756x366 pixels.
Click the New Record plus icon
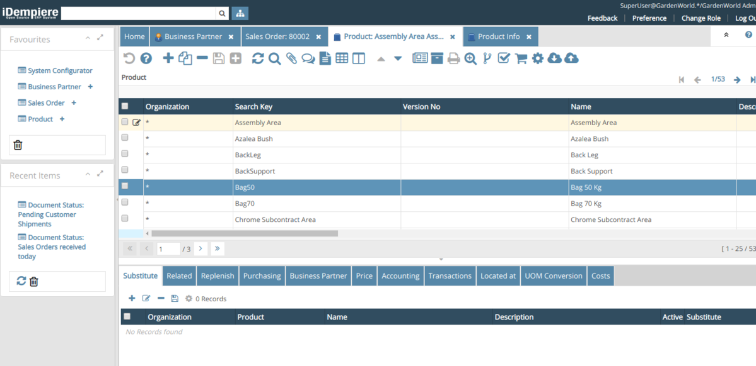[168, 58]
